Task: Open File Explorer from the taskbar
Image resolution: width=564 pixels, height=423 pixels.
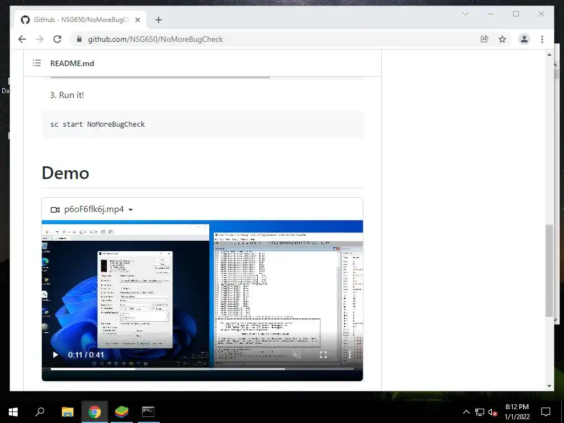Action: [67, 411]
